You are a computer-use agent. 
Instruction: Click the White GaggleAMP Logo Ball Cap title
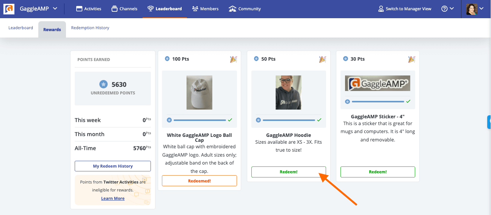(x=199, y=138)
